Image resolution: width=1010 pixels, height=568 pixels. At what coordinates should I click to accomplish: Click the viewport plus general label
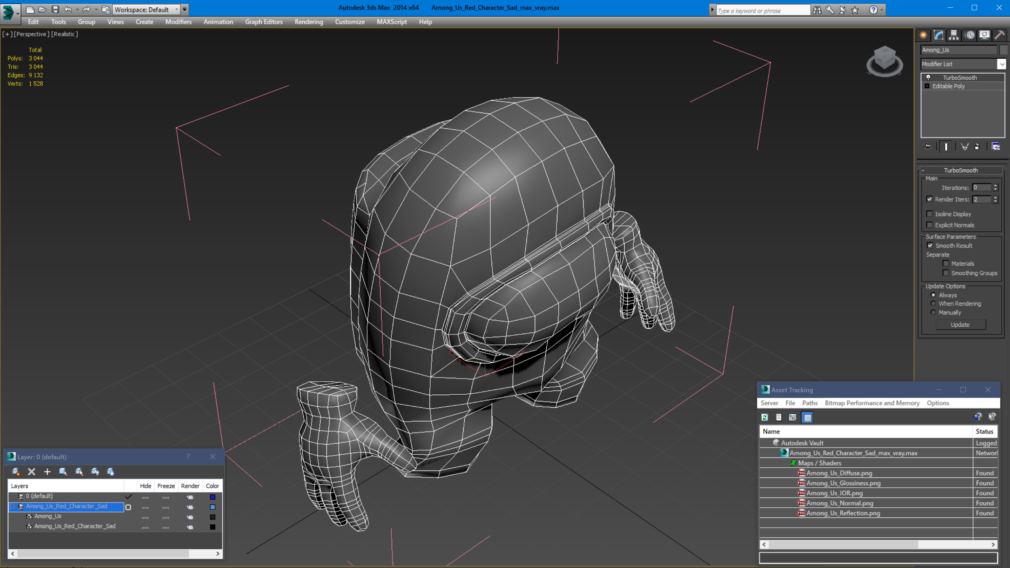[x=7, y=34]
